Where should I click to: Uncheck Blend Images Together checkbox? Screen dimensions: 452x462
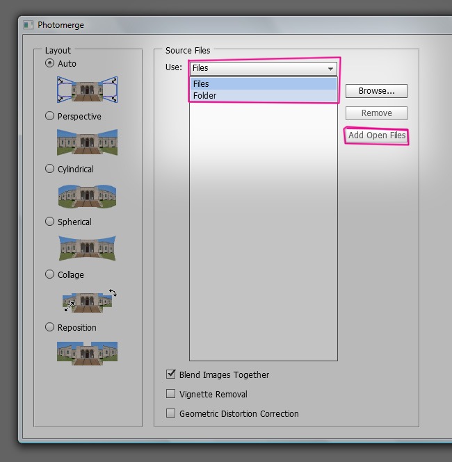click(170, 374)
